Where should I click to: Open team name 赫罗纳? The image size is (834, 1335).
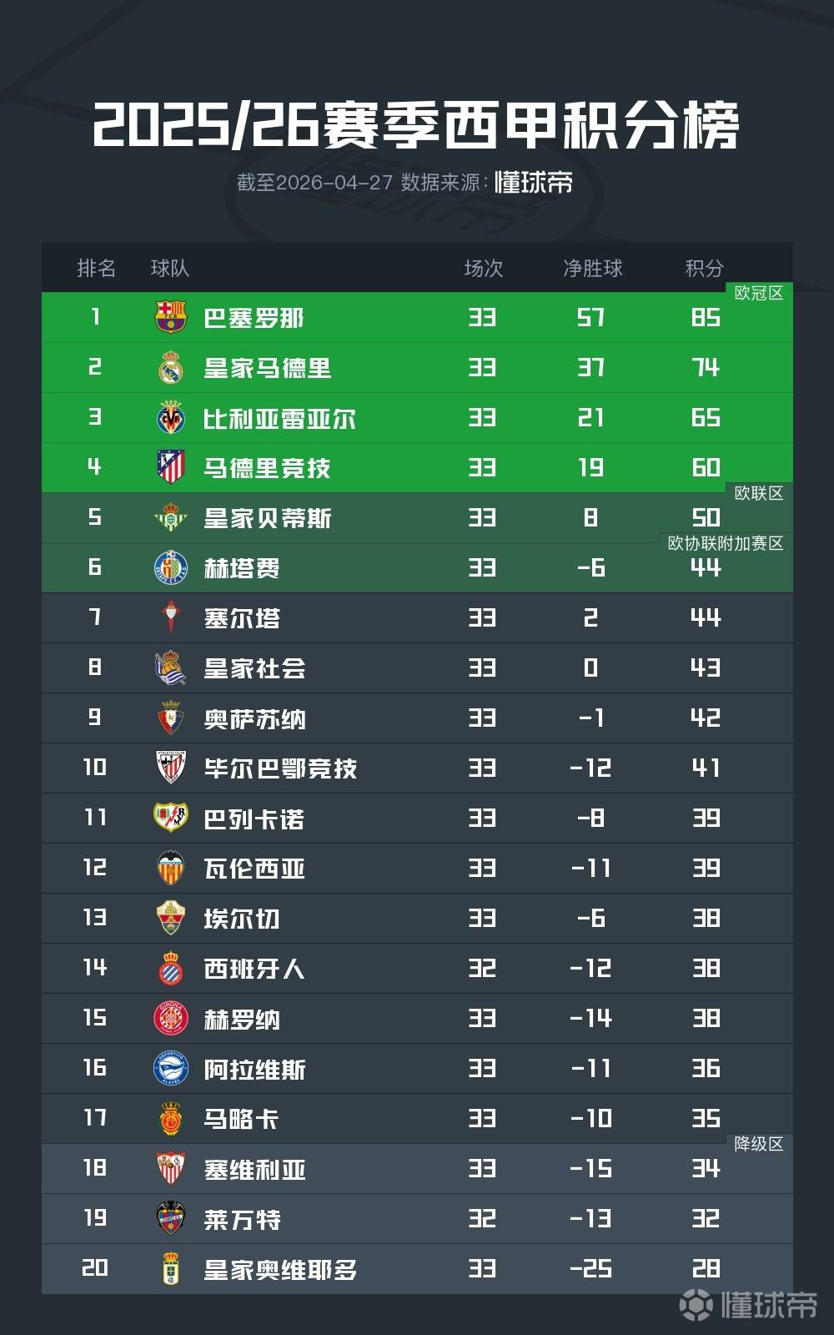[242, 1019]
